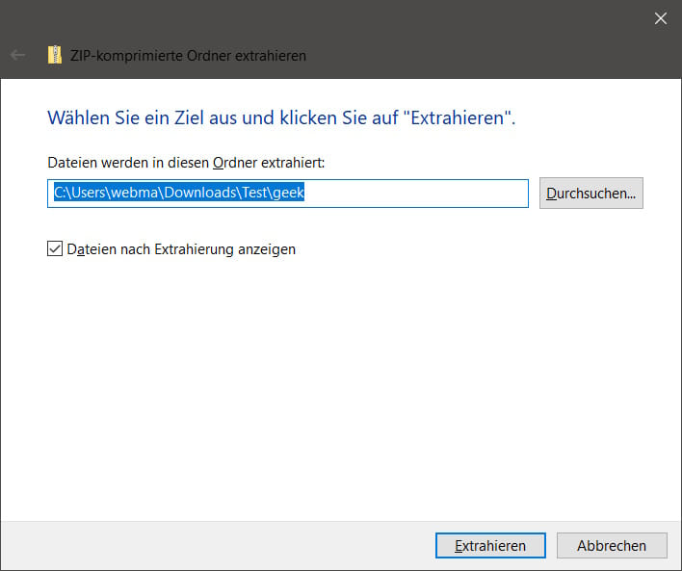Close the extraction wizard with the X
This screenshot has width=682, height=571.
[x=661, y=18]
